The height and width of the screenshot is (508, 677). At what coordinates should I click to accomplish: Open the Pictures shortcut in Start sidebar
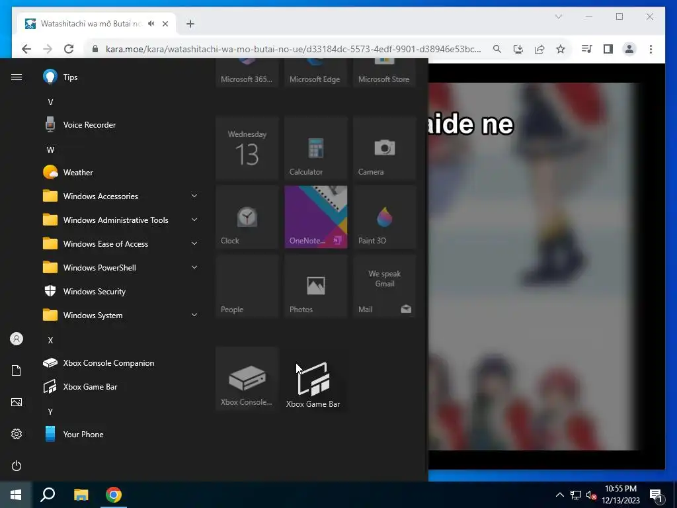17,402
